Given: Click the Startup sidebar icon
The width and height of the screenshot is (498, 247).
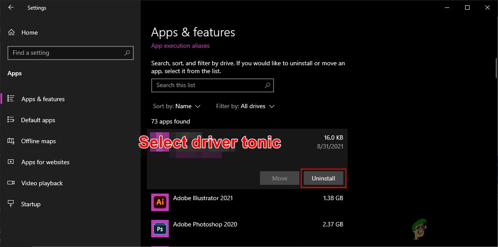Looking at the screenshot, I should (11, 204).
